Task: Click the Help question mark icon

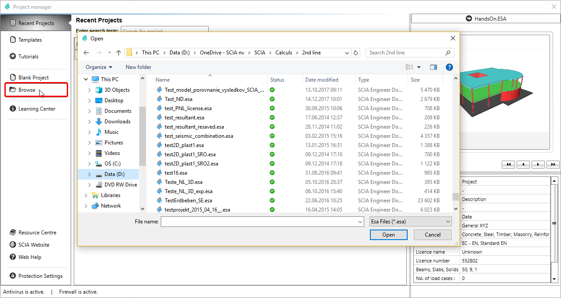Action: pos(449,67)
